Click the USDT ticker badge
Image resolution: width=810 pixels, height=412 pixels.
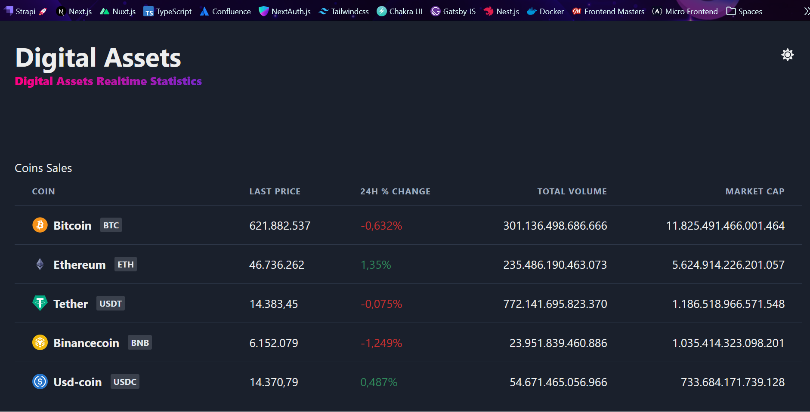pyautogui.click(x=111, y=303)
